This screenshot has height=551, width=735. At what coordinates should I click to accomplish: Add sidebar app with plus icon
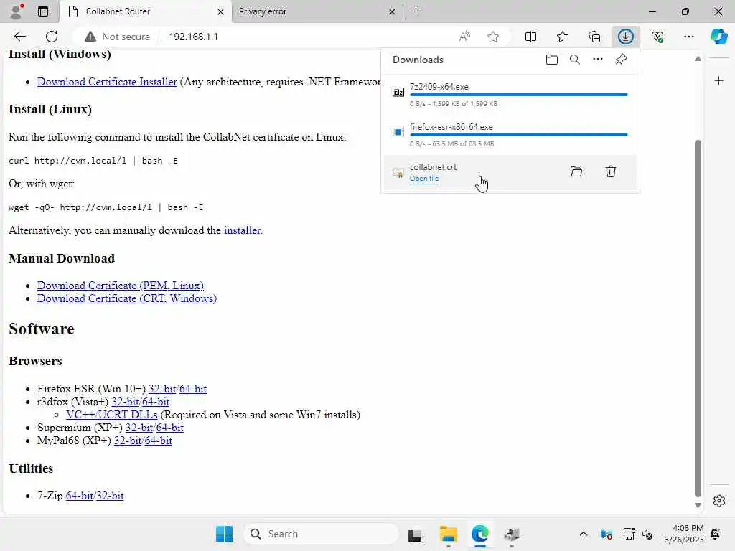click(718, 81)
